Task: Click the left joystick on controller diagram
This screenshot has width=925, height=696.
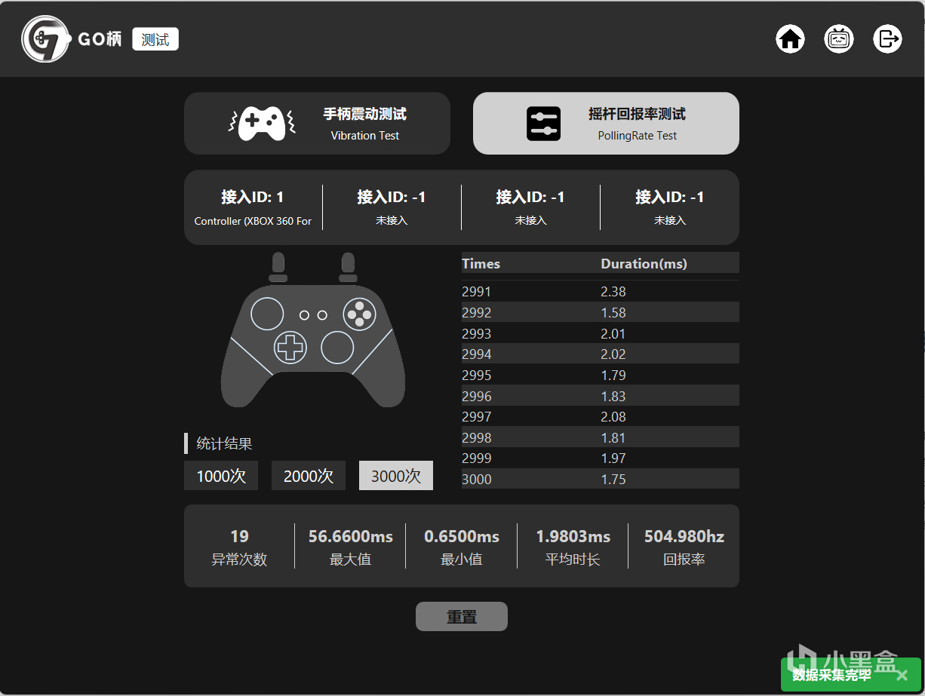Action: click(x=267, y=314)
